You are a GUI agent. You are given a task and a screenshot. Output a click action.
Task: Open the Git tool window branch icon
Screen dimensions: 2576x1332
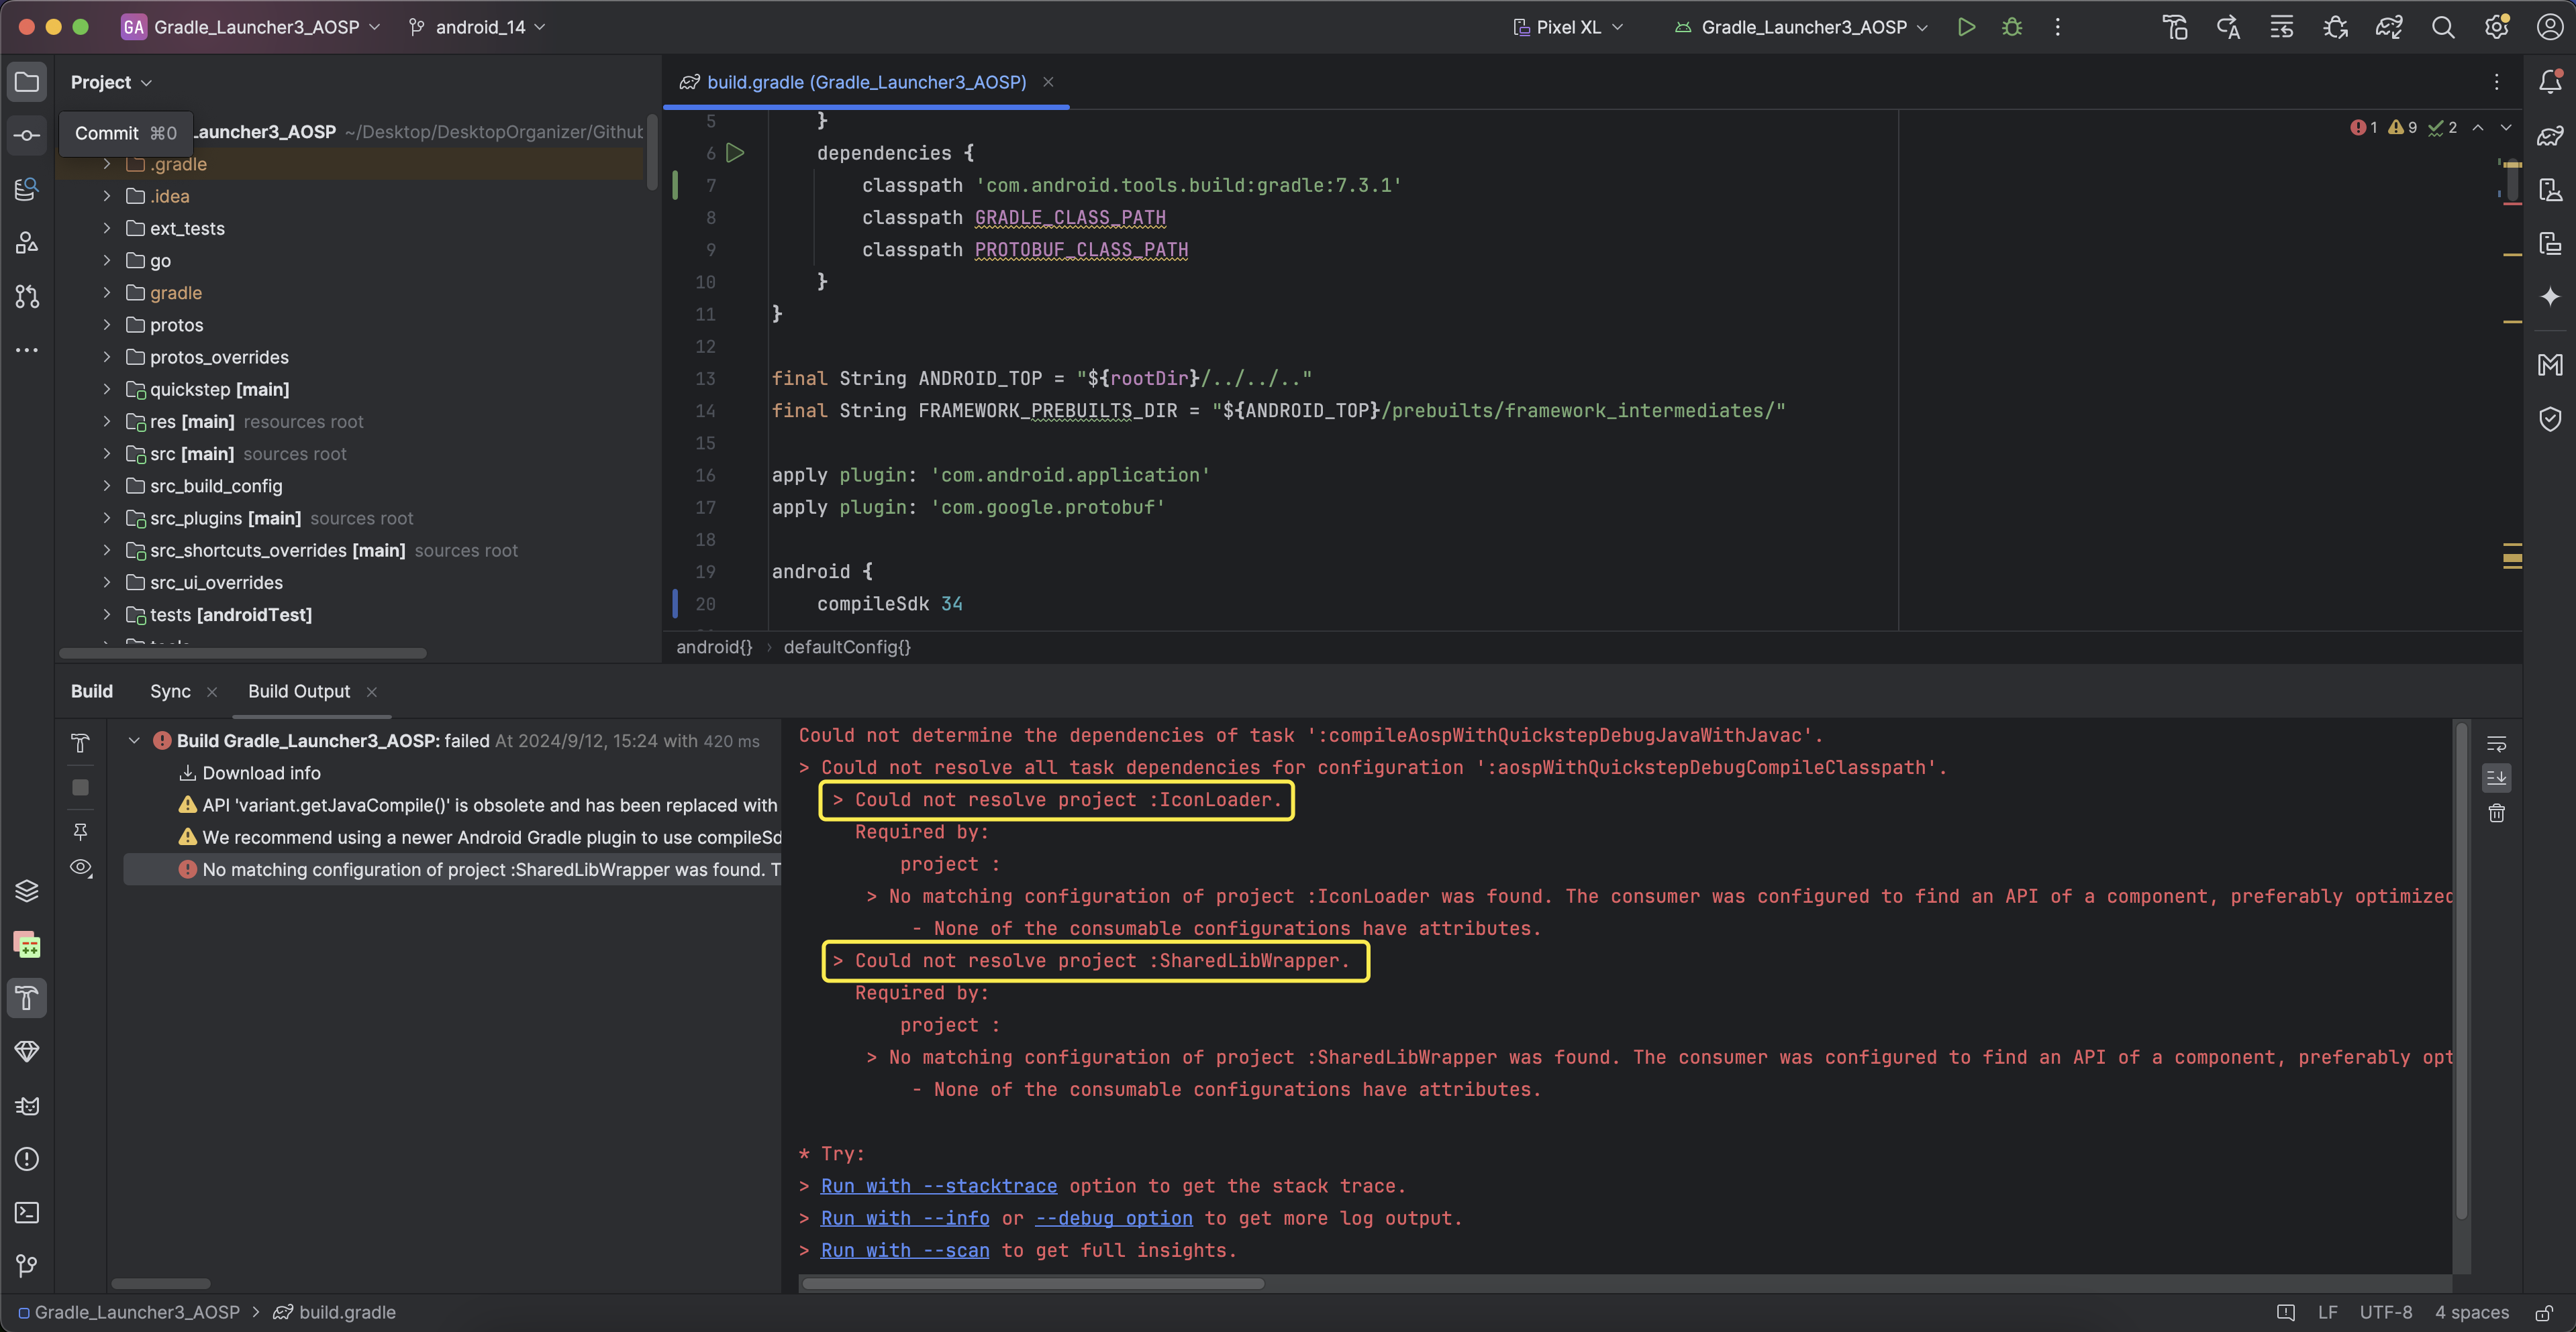tap(27, 1266)
